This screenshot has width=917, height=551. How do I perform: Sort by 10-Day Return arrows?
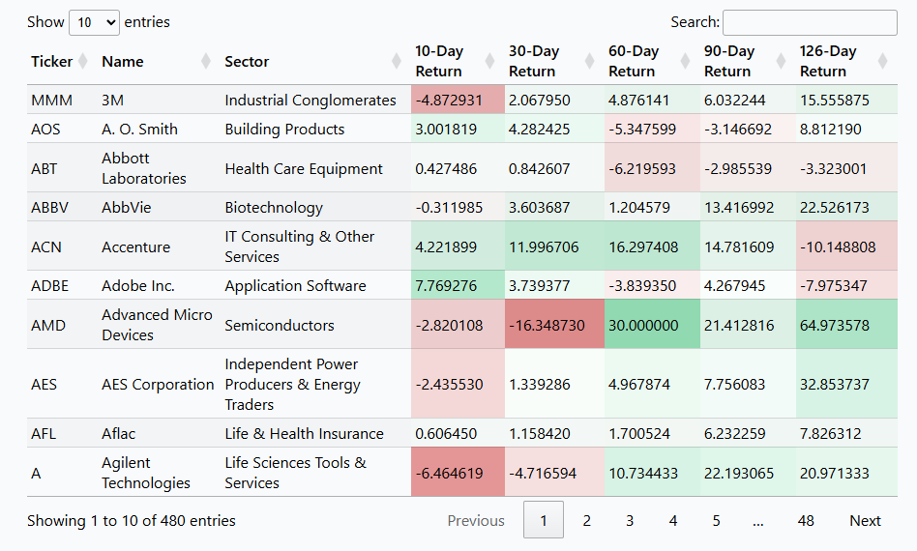coord(491,62)
